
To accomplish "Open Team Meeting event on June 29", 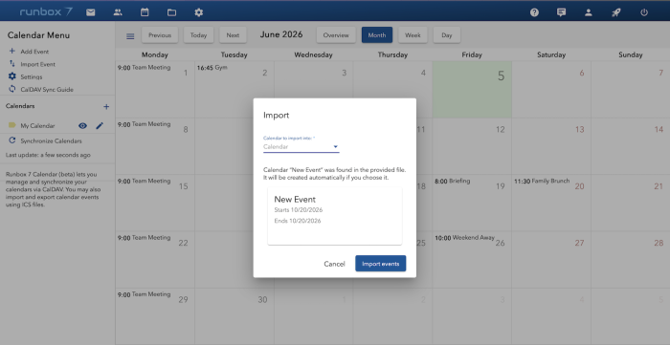I will tap(144, 294).
